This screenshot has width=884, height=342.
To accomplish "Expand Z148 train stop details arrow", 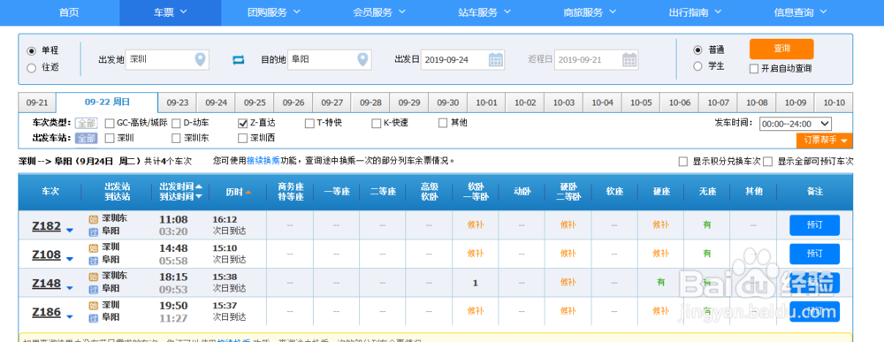I will point(70,288).
